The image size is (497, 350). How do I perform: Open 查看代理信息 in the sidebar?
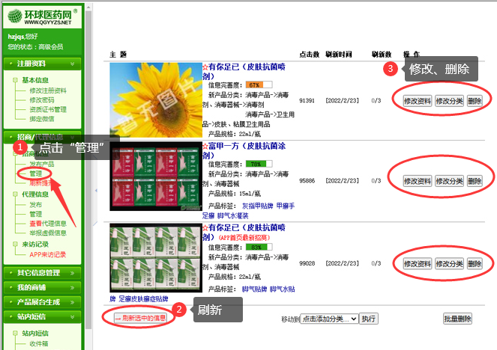[48, 223]
